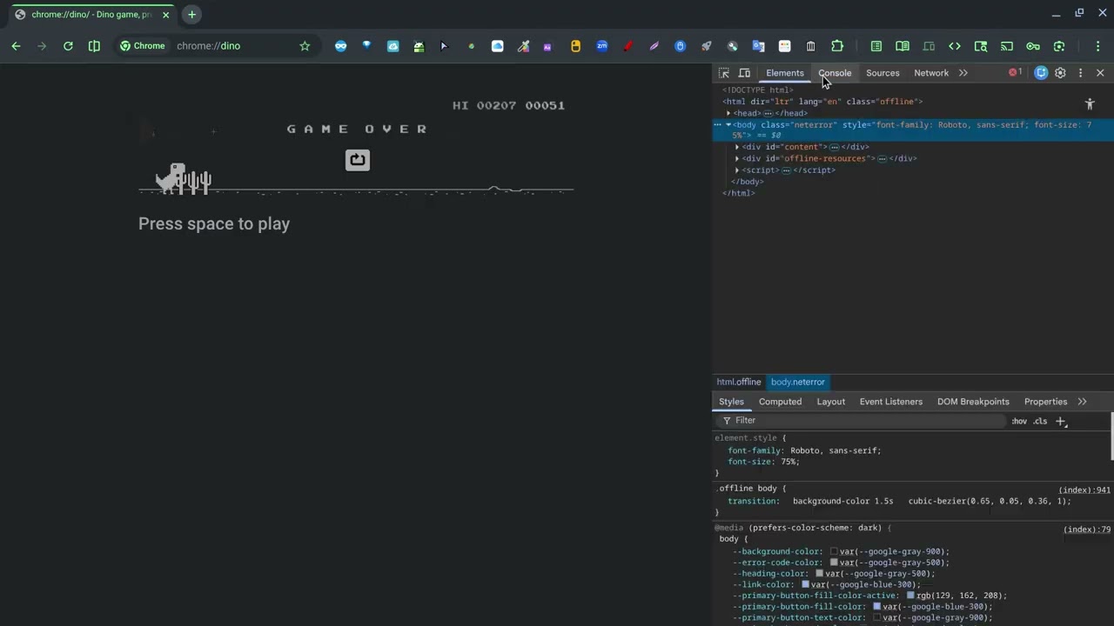Click the green key toolbar icon
This screenshot has width=1114, height=626.
pos(1033,46)
